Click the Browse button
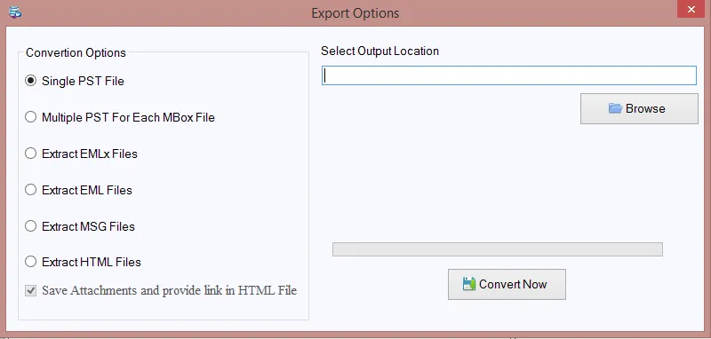 pos(639,108)
